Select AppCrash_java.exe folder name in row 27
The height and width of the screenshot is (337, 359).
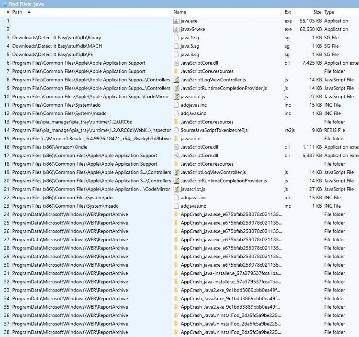click(x=231, y=240)
